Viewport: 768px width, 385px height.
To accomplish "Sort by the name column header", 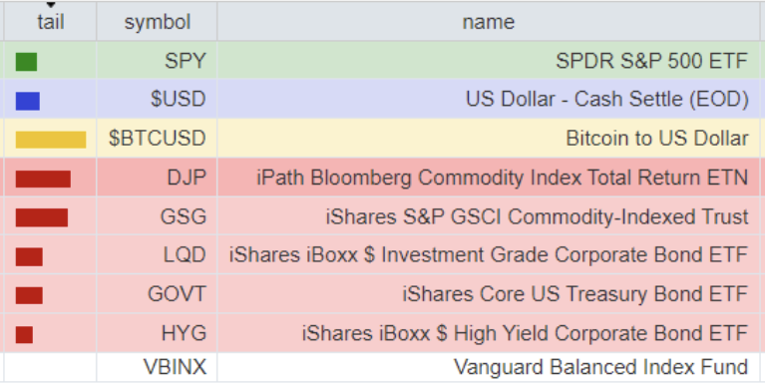I will click(489, 22).
